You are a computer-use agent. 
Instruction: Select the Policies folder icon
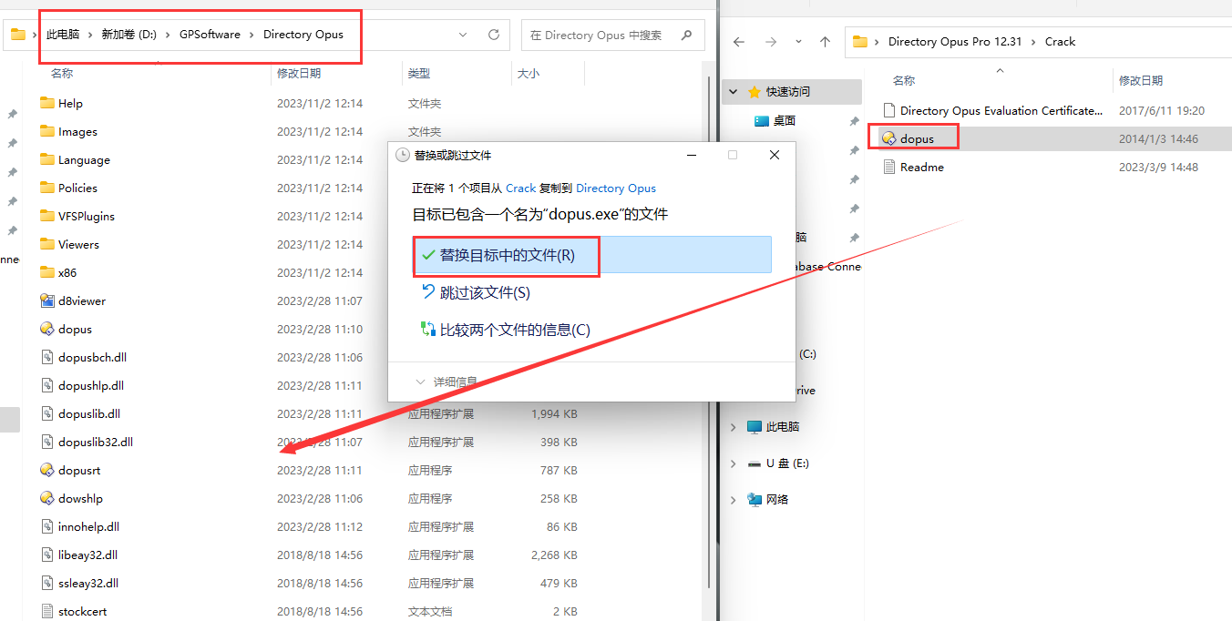click(47, 188)
